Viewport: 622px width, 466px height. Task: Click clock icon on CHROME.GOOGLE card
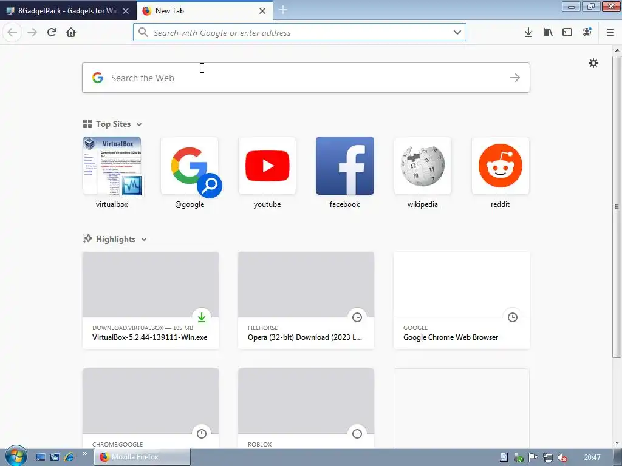tap(202, 433)
